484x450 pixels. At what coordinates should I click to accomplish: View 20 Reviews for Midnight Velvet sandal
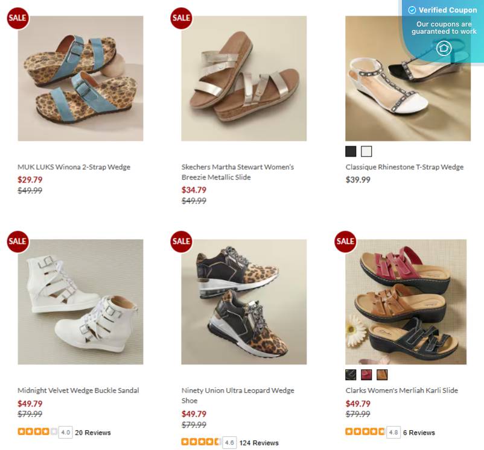[x=93, y=433]
